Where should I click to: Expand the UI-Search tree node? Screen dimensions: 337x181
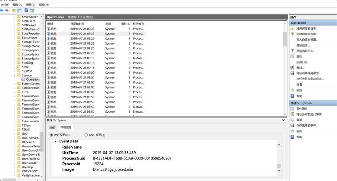pos(14,142)
